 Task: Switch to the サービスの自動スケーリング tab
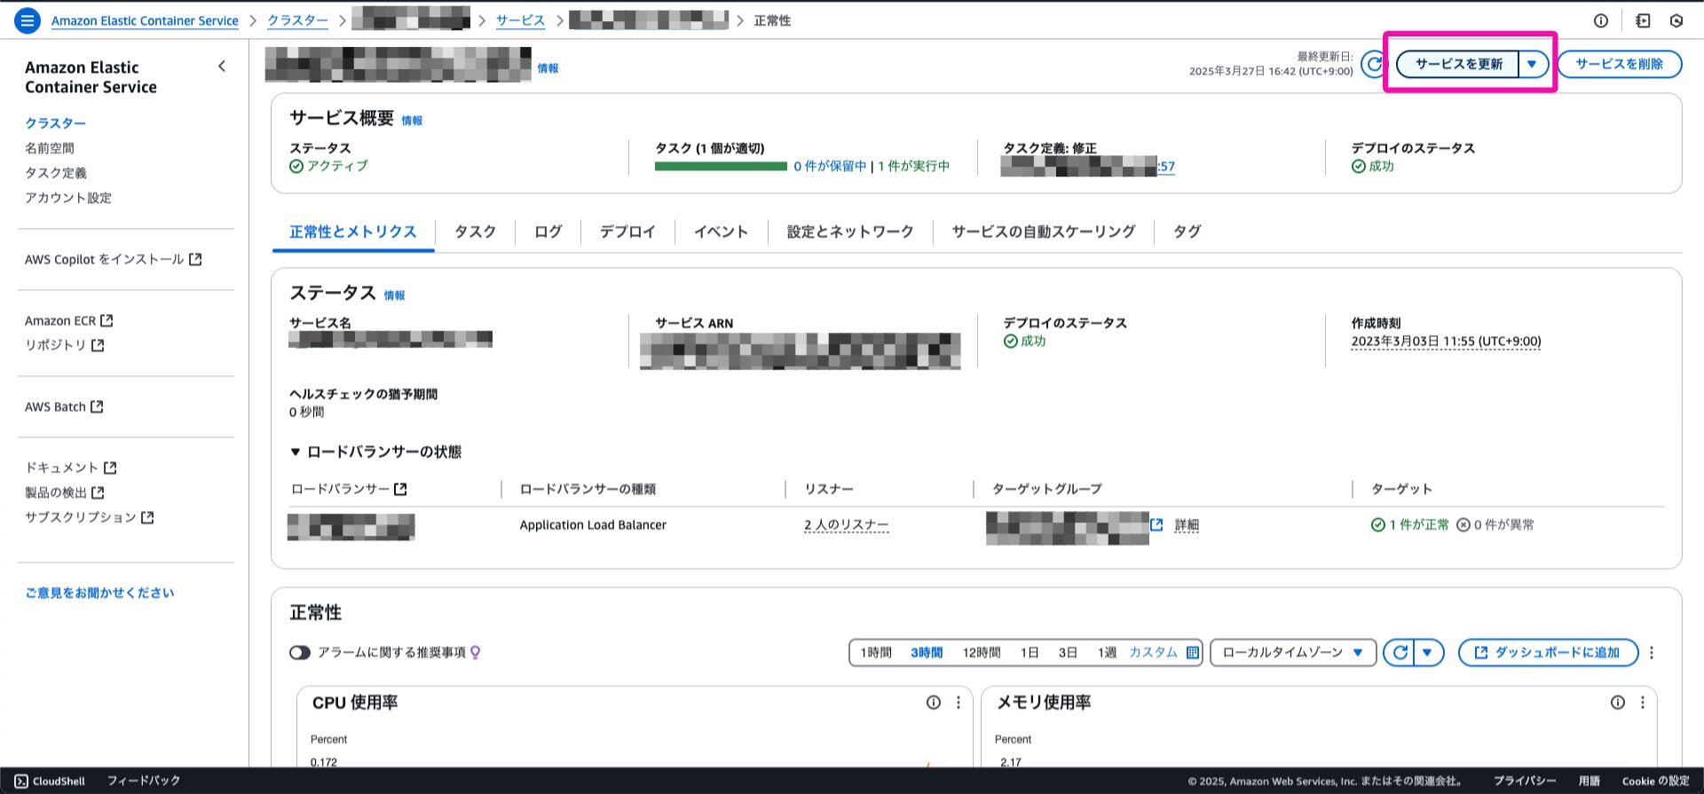coord(1044,232)
